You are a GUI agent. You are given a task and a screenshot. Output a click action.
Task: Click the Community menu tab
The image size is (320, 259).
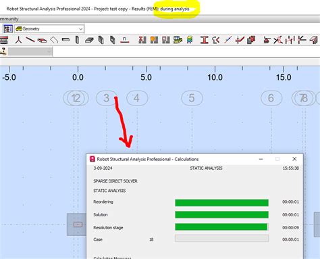(9, 19)
